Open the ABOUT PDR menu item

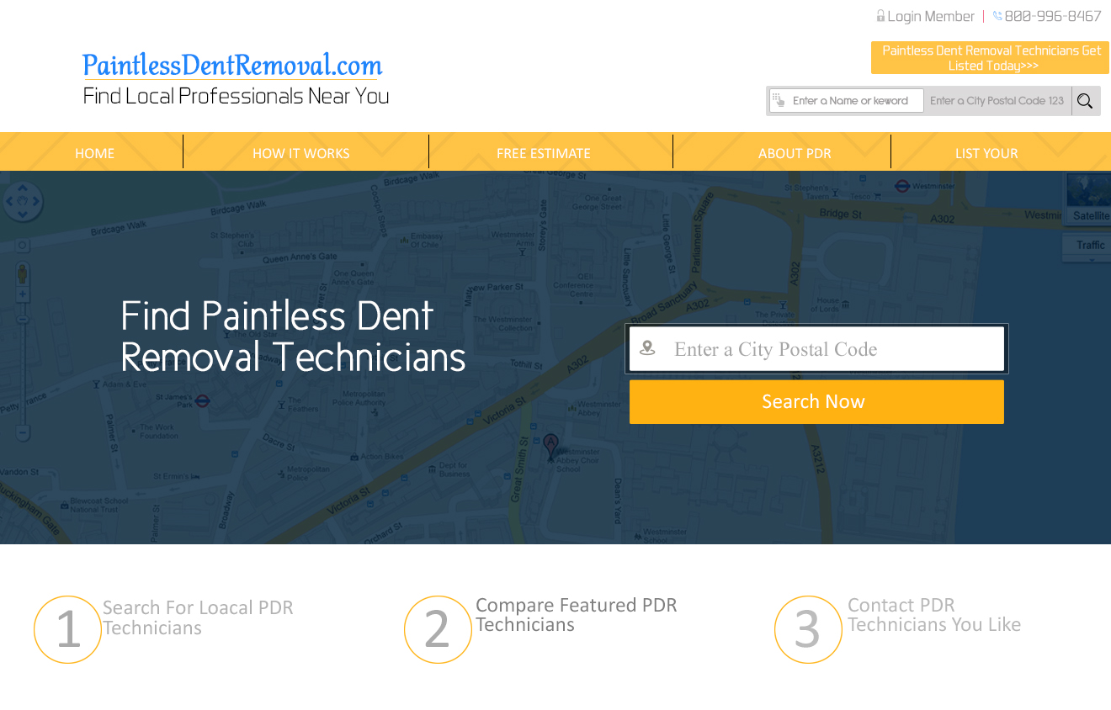(795, 153)
